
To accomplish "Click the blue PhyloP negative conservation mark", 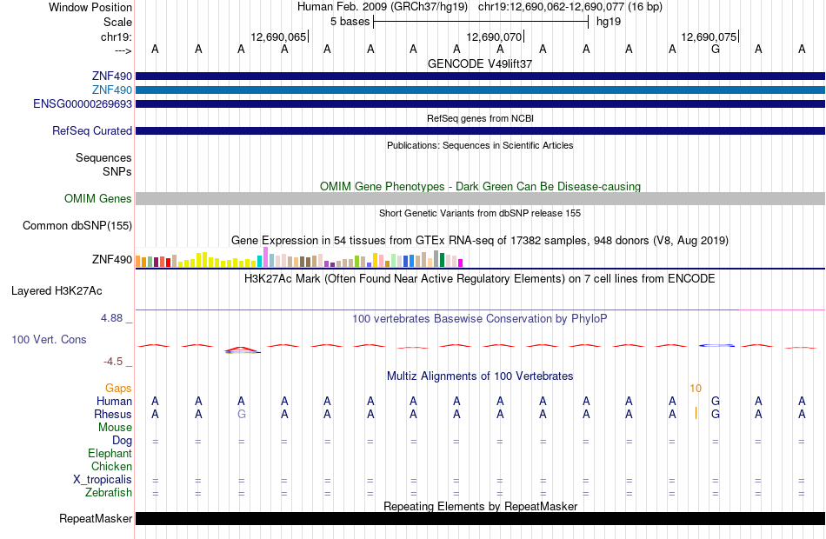I will tap(716, 346).
